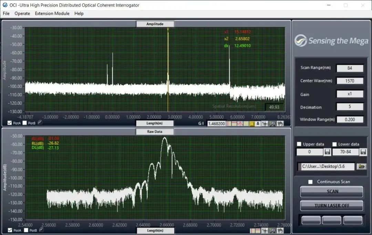The image size is (372, 235).
Task: Enable the Upper data checkbox
Action: click(x=299, y=144)
